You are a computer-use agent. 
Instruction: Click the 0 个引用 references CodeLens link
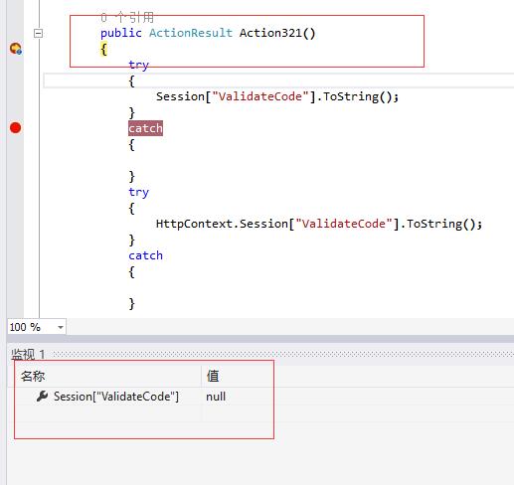[x=127, y=17]
